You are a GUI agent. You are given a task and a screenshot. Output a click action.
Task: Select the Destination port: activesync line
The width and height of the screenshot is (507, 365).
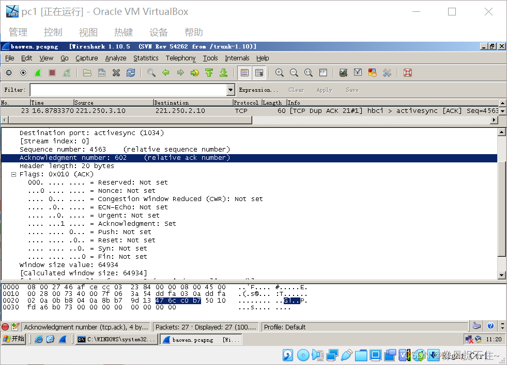92,133
